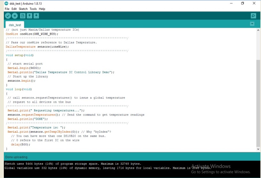This screenshot has width=261, height=178.
Task: Click the Verify checkmark button
Action: pyautogui.click(x=8, y=16)
